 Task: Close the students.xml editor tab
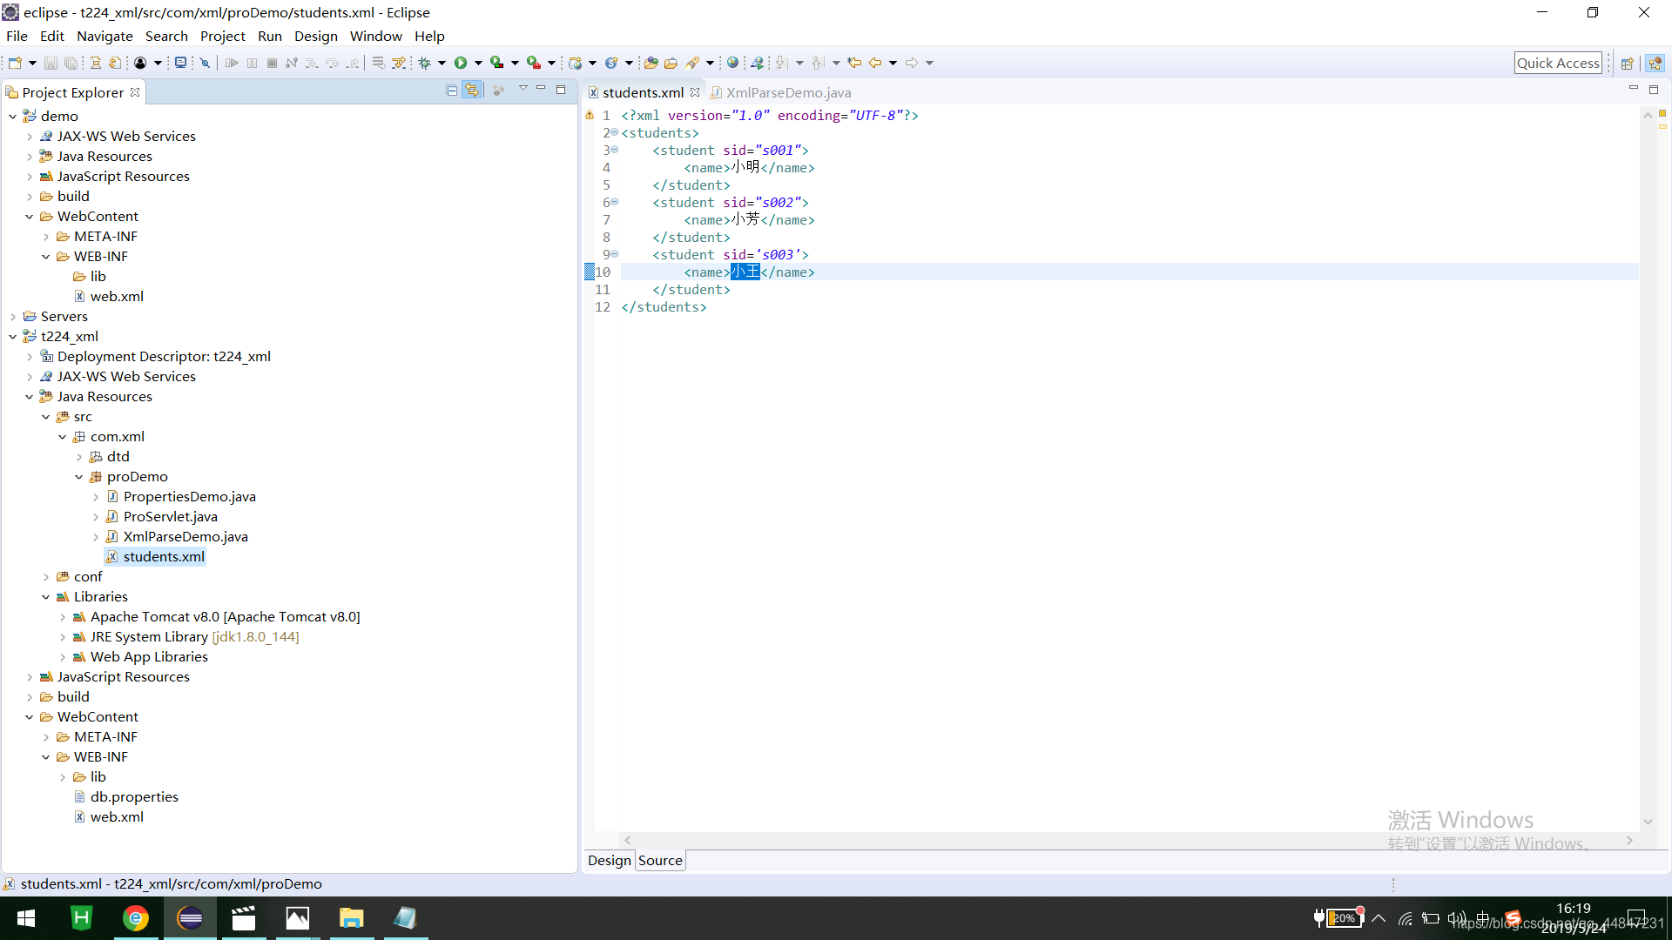(x=695, y=92)
